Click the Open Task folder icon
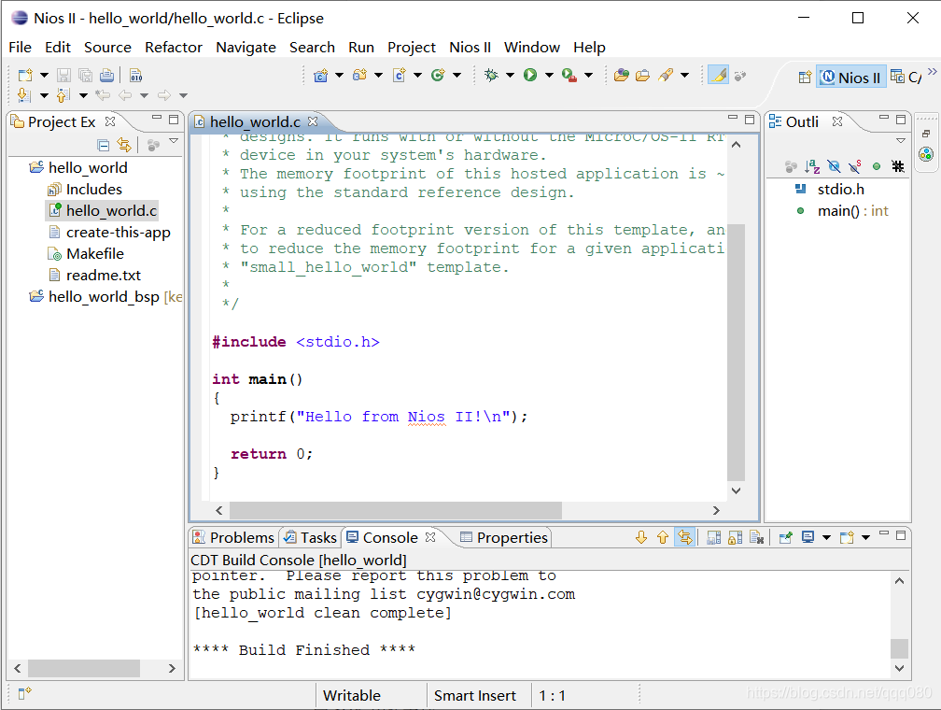Viewport: 941px width, 710px height. tap(642, 75)
